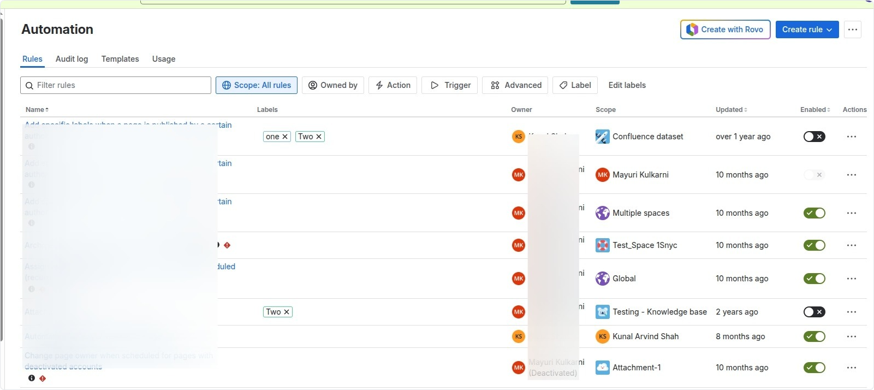Click the Confluence dataset space icon
Image resolution: width=874 pixels, height=390 pixels.
click(602, 137)
